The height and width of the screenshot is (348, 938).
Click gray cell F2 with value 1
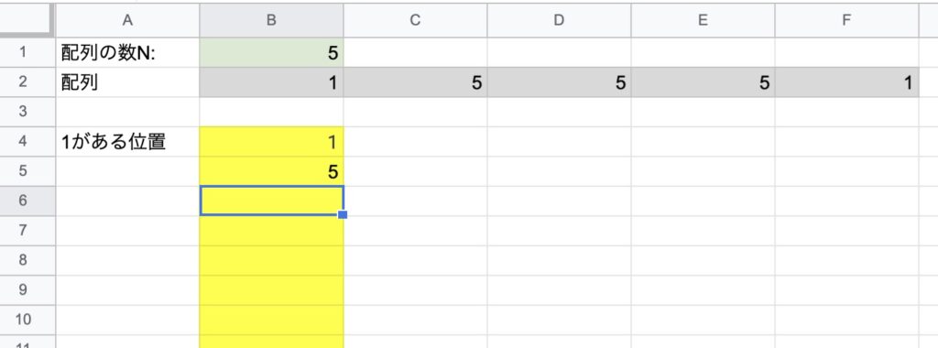[x=846, y=82]
